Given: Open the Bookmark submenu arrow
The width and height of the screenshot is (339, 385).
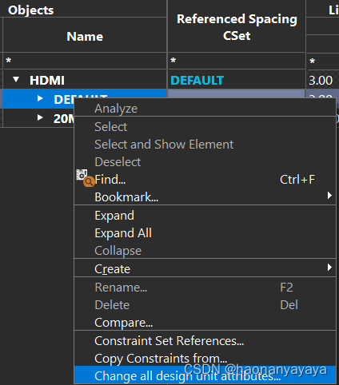Looking at the screenshot, I should 329,196.
